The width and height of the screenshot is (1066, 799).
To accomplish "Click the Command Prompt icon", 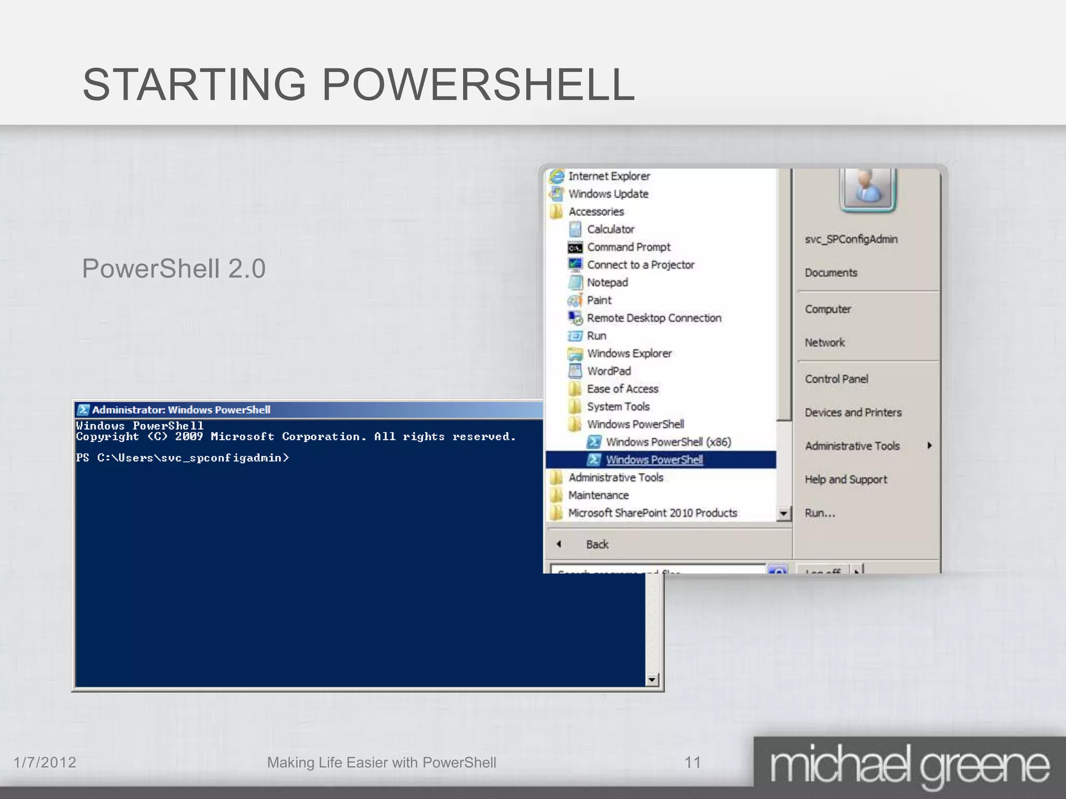I will (x=575, y=248).
